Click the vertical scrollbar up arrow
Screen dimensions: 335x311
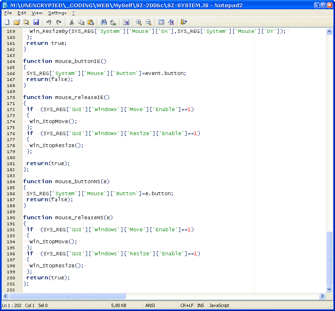point(329,32)
